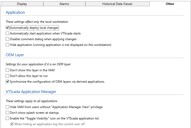191x128 pixels.
Task: Click the local workstation settings note
Action: pos(37,22)
